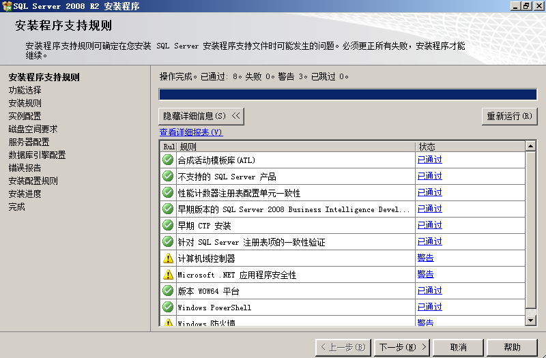Select 错误报告 step in the left pane

coord(25,168)
